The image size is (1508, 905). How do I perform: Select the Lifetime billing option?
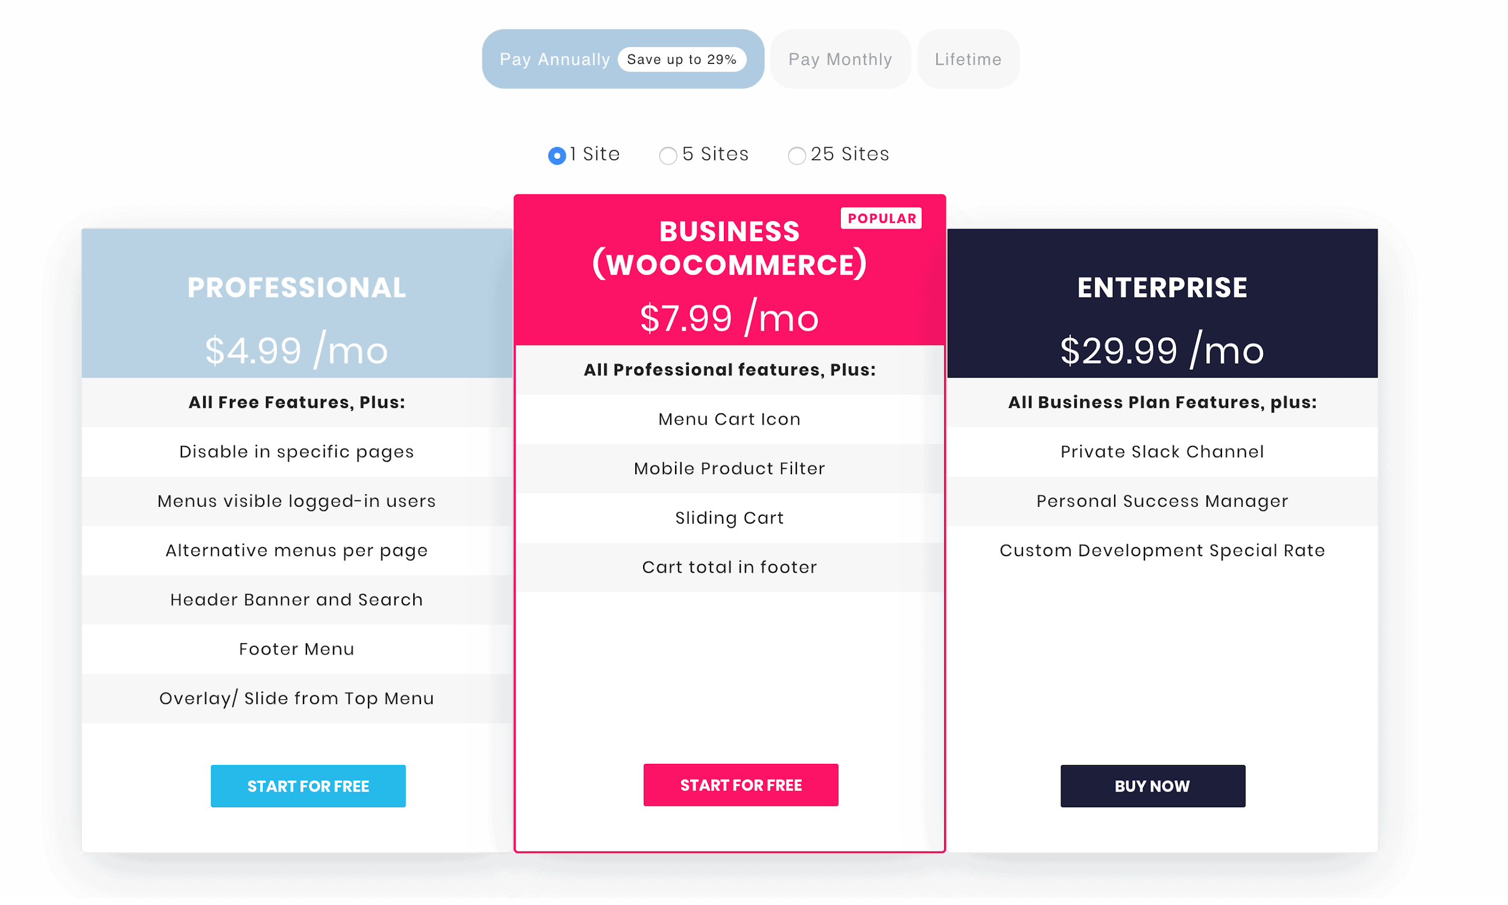click(x=968, y=58)
